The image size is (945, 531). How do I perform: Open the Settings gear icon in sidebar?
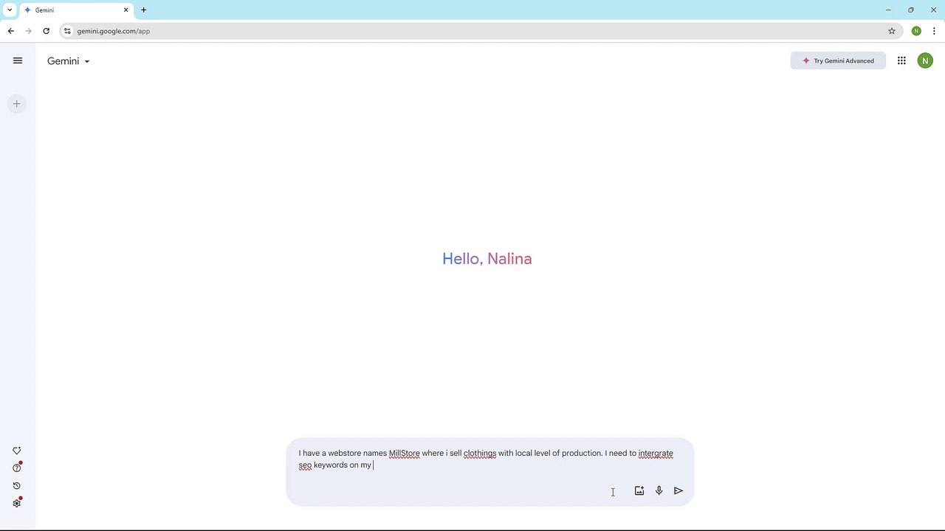click(17, 503)
